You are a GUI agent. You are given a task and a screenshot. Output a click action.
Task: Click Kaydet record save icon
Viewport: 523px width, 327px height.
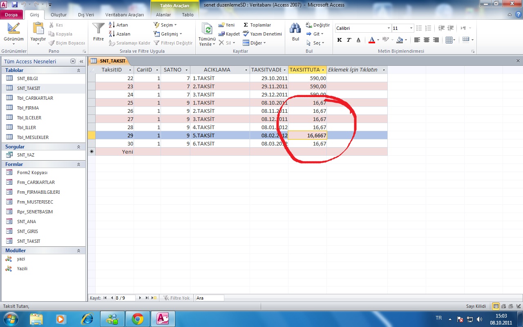tap(229, 34)
